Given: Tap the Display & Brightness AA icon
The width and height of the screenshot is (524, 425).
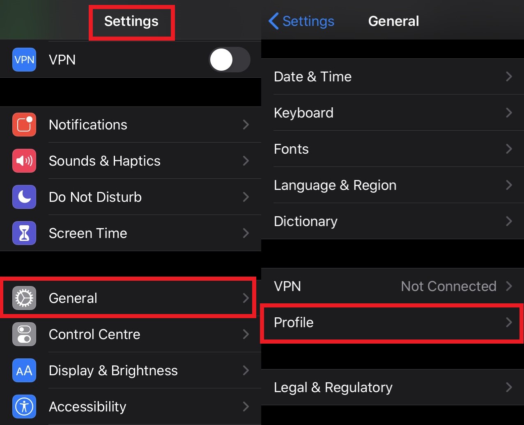Looking at the screenshot, I should [24, 370].
